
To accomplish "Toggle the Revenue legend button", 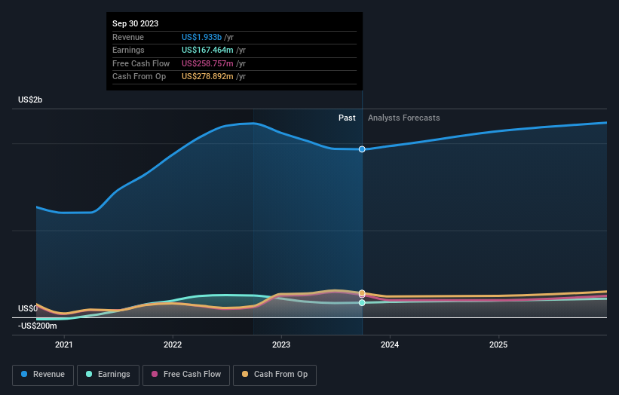I will click(x=43, y=375).
